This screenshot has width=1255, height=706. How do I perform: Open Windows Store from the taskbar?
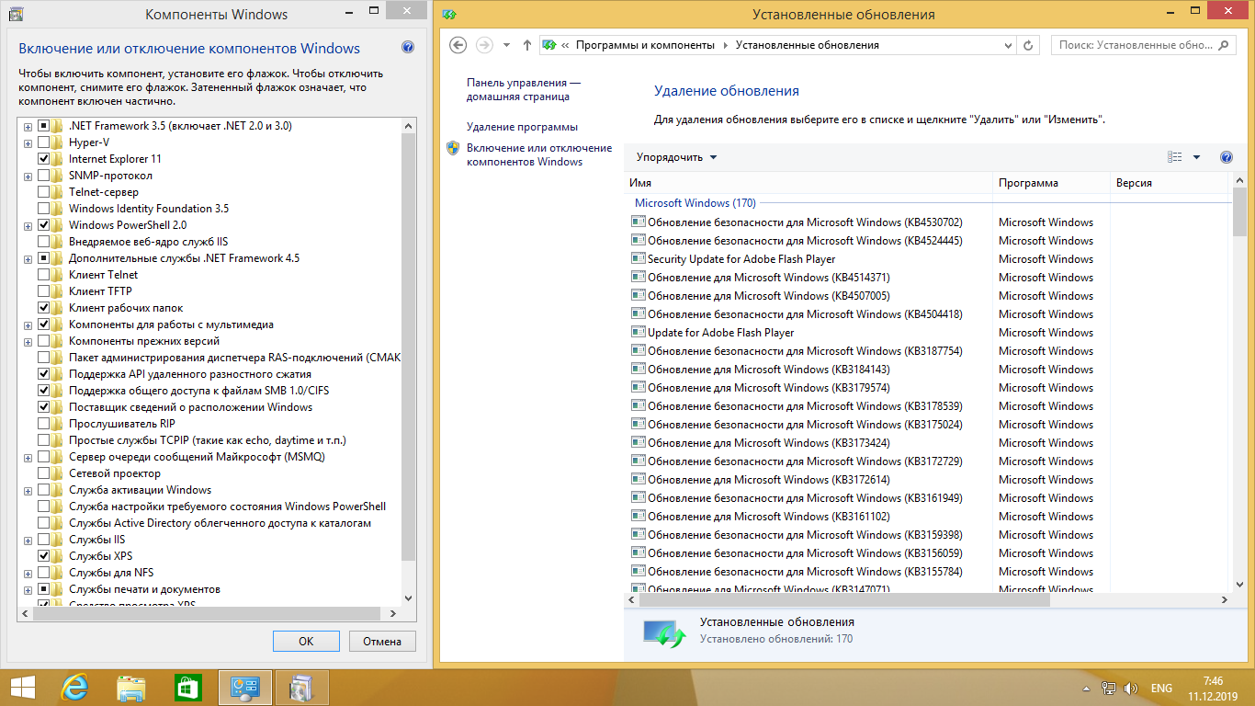click(x=187, y=688)
